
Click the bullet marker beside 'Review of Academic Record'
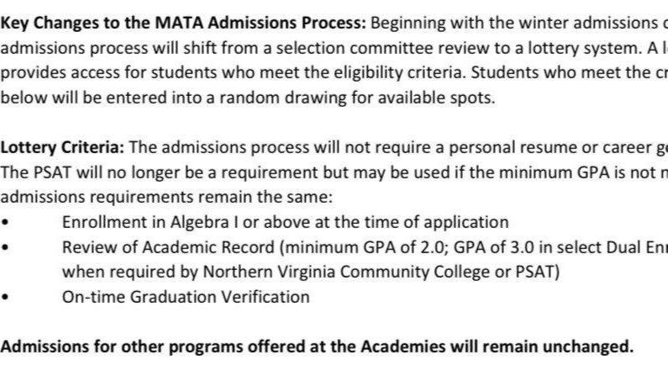8,248
